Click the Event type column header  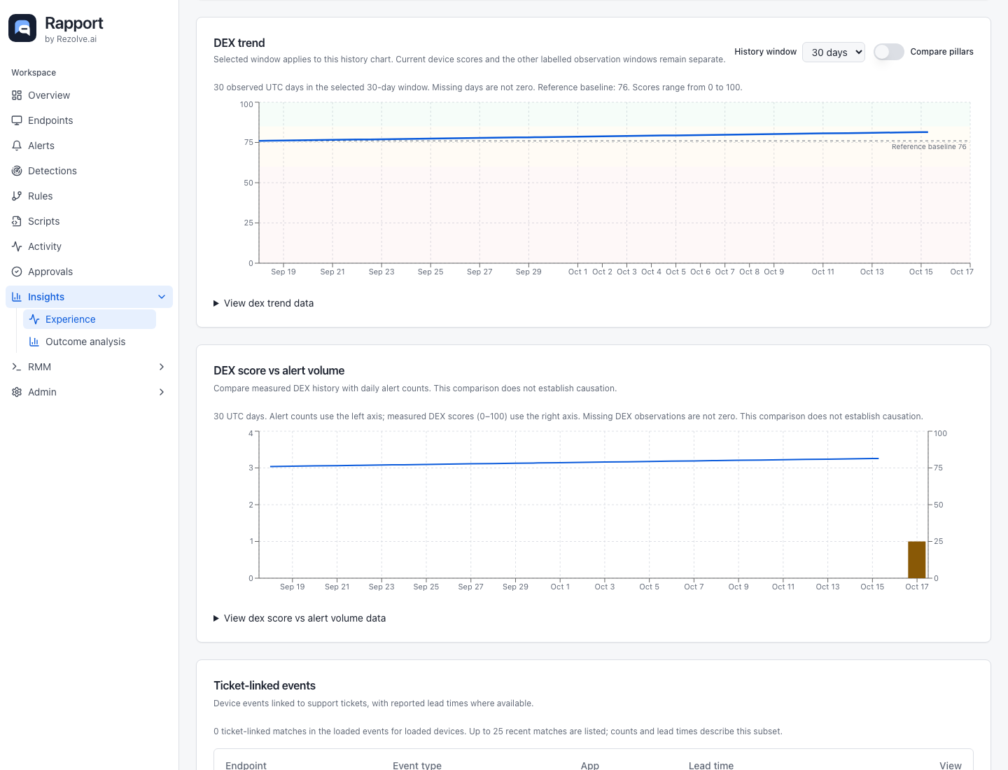(417, 766)
